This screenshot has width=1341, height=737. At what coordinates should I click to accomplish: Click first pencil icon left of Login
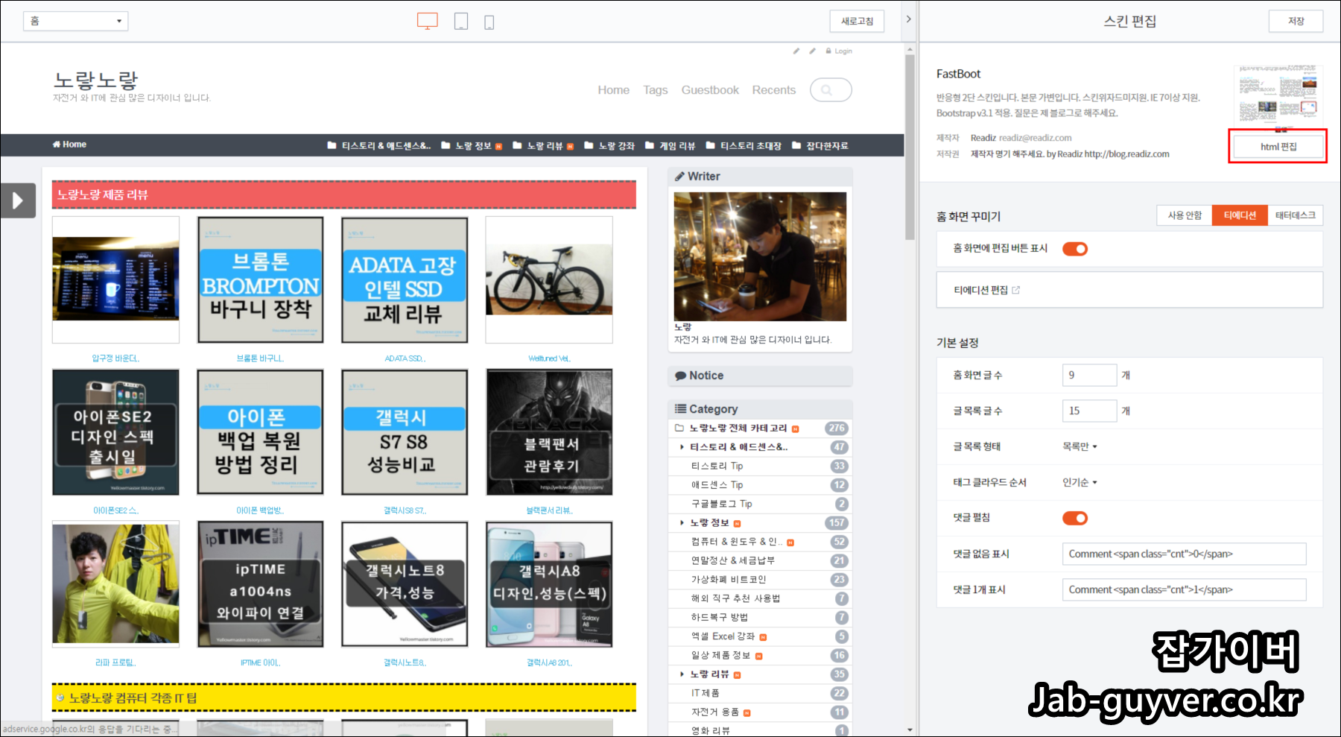(x=796, y=51)
